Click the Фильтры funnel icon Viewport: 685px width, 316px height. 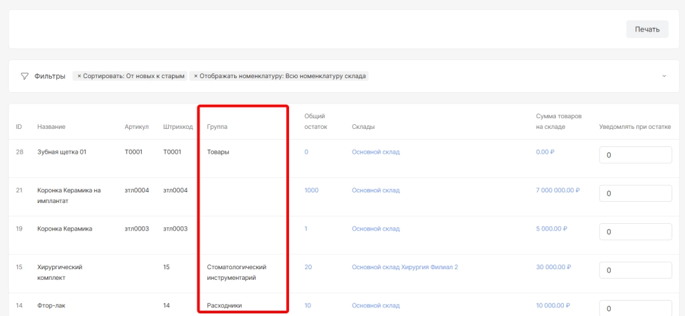(25, 76)
